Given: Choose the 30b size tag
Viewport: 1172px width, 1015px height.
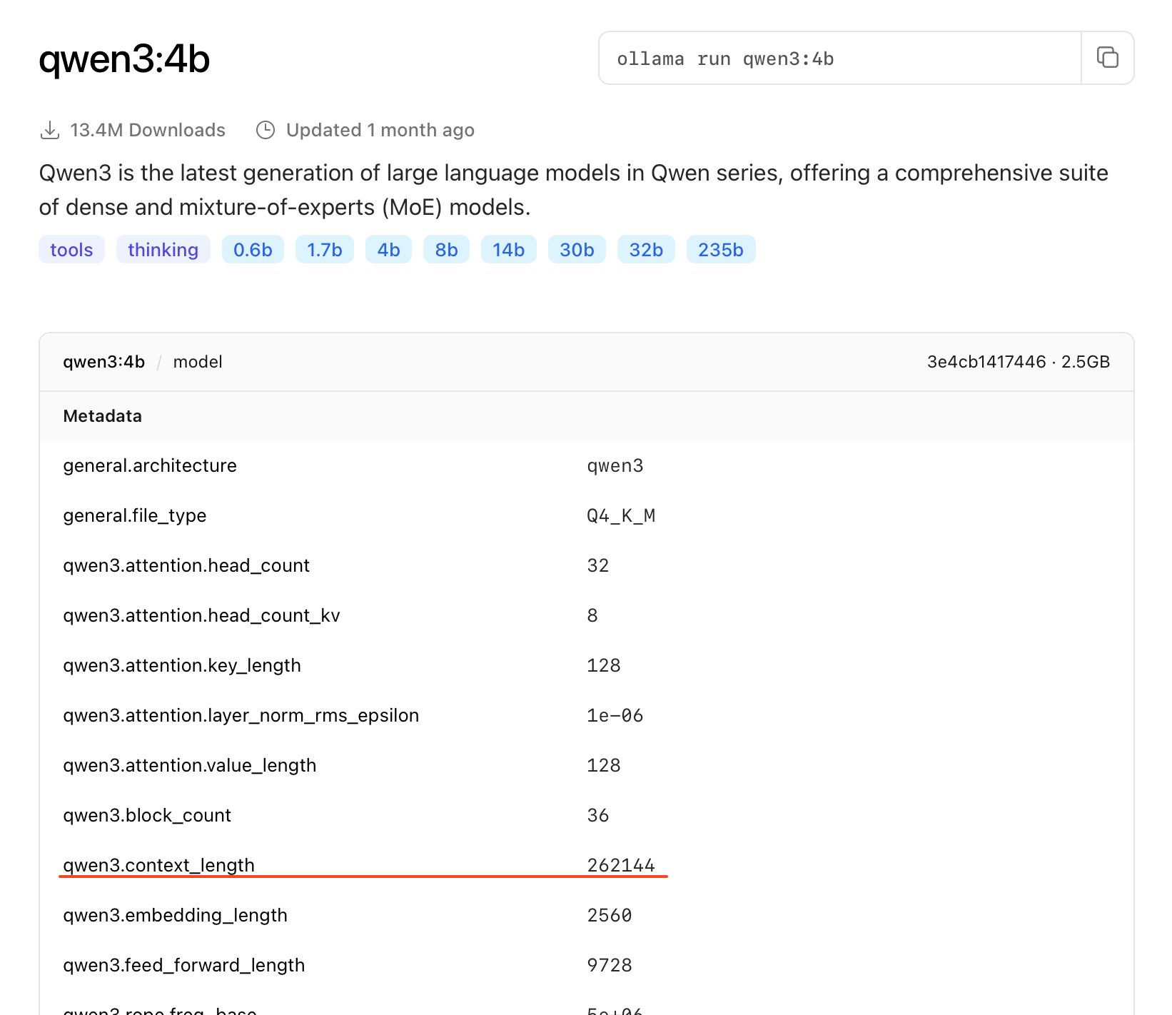Looking at the screenshot, I should (577, 250).
